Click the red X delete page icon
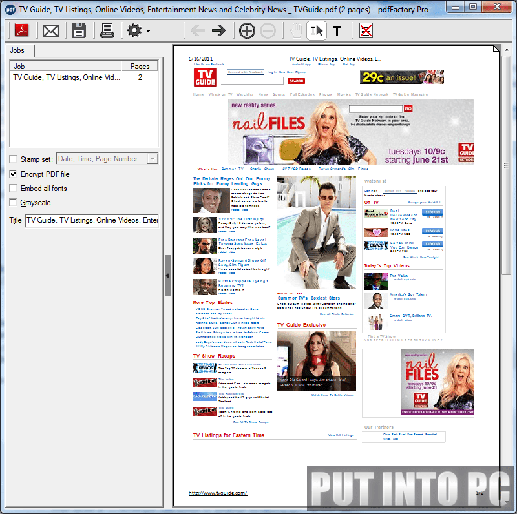This screenshot has height=514, width=517. click(366, 30)
